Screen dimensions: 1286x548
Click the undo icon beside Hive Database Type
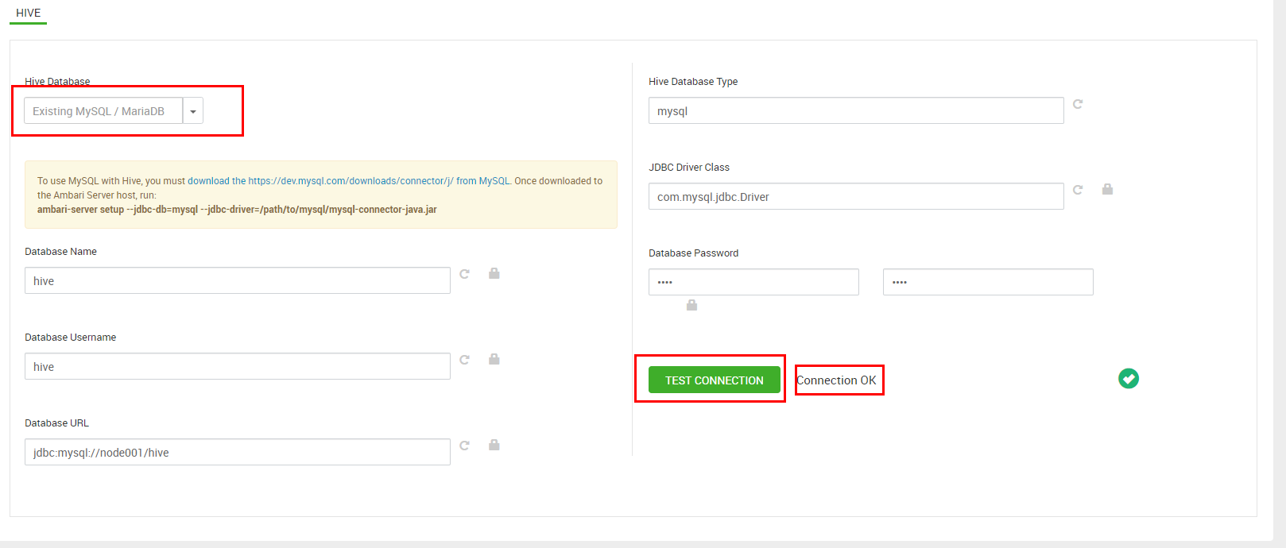(x=1078, y=104)
